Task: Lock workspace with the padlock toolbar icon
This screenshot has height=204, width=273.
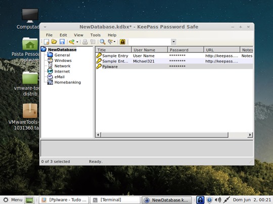Action: tap(122, 42)
